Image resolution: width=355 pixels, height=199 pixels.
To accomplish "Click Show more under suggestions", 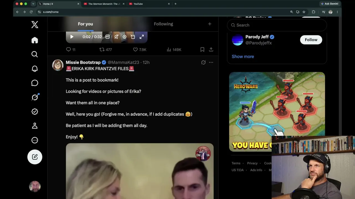I will [x=243, y=56].
